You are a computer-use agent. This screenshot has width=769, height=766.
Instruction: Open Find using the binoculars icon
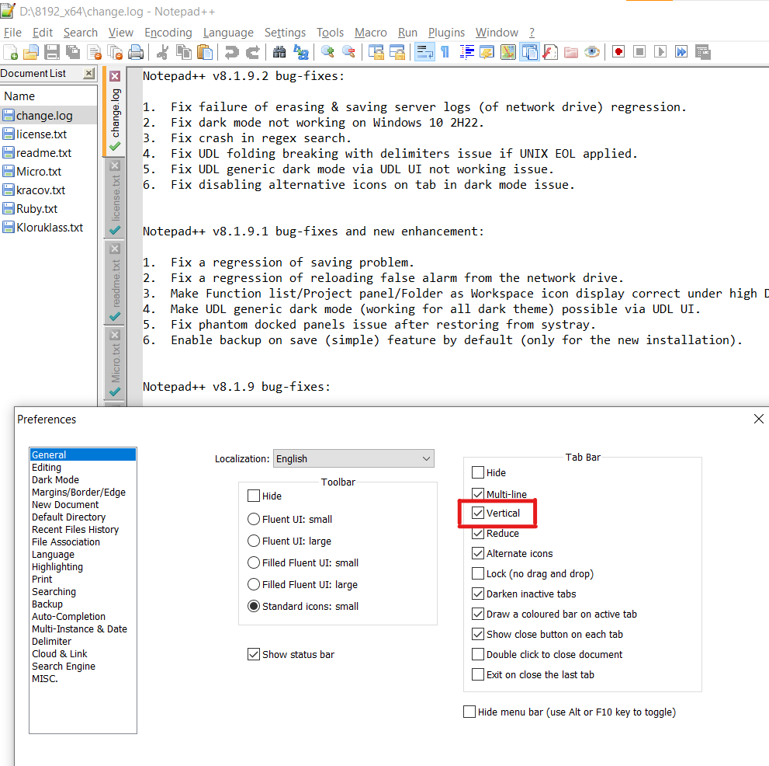(279, 52)
